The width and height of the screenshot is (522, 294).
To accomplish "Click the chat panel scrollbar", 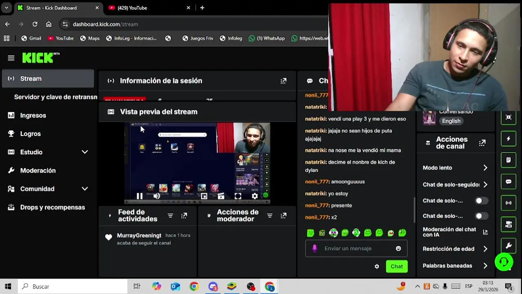I will point(414,210).
